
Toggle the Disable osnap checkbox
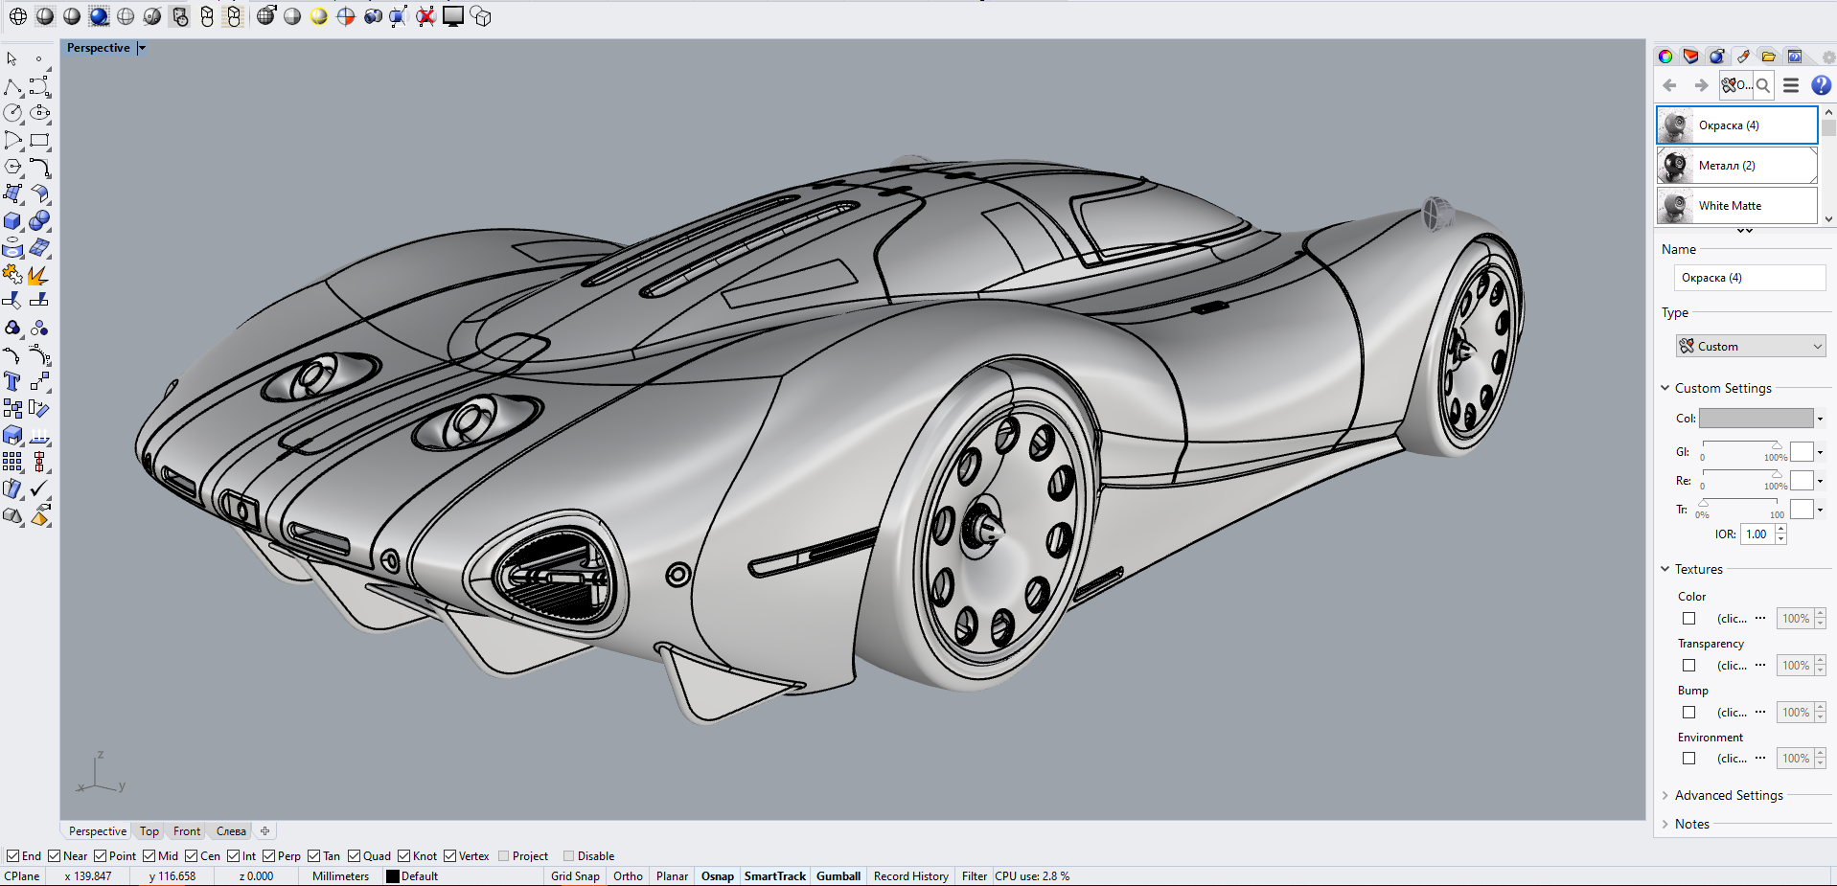coord(567,855)
